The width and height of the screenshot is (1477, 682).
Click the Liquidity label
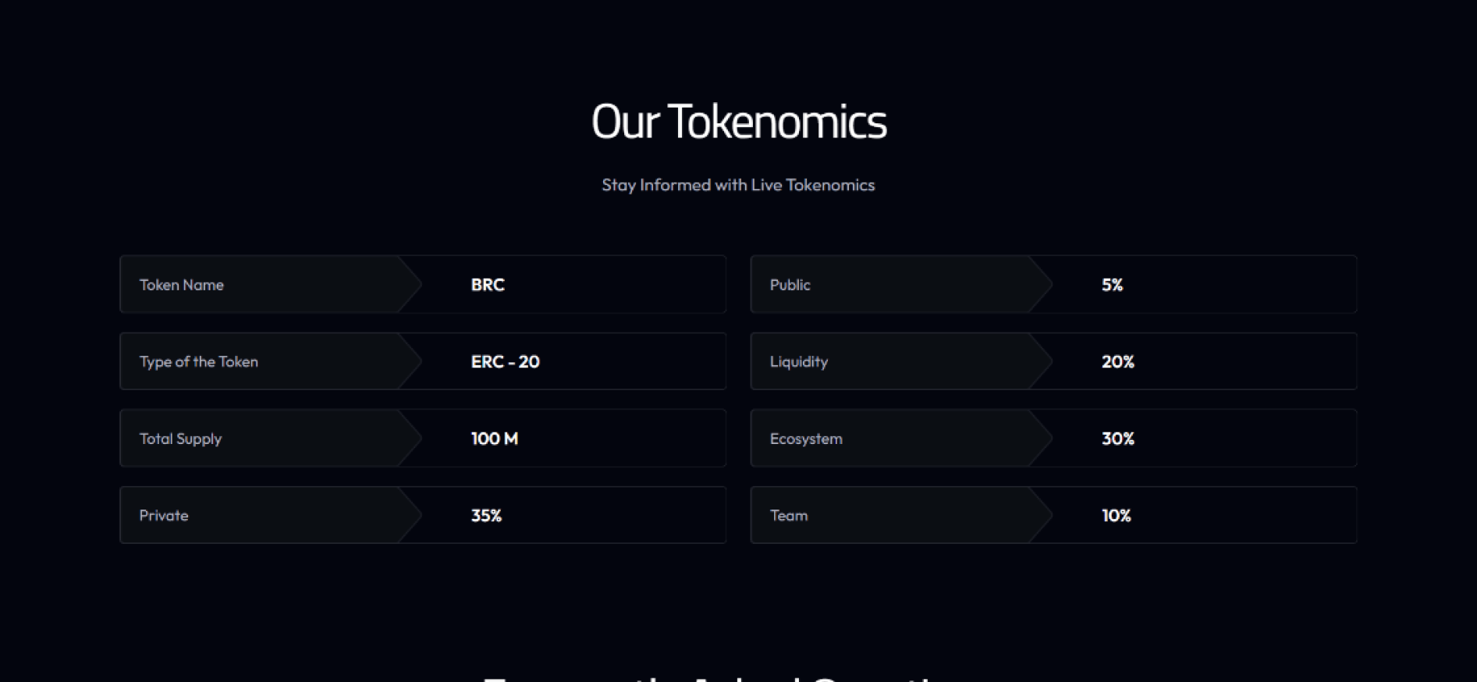(798, 361)
